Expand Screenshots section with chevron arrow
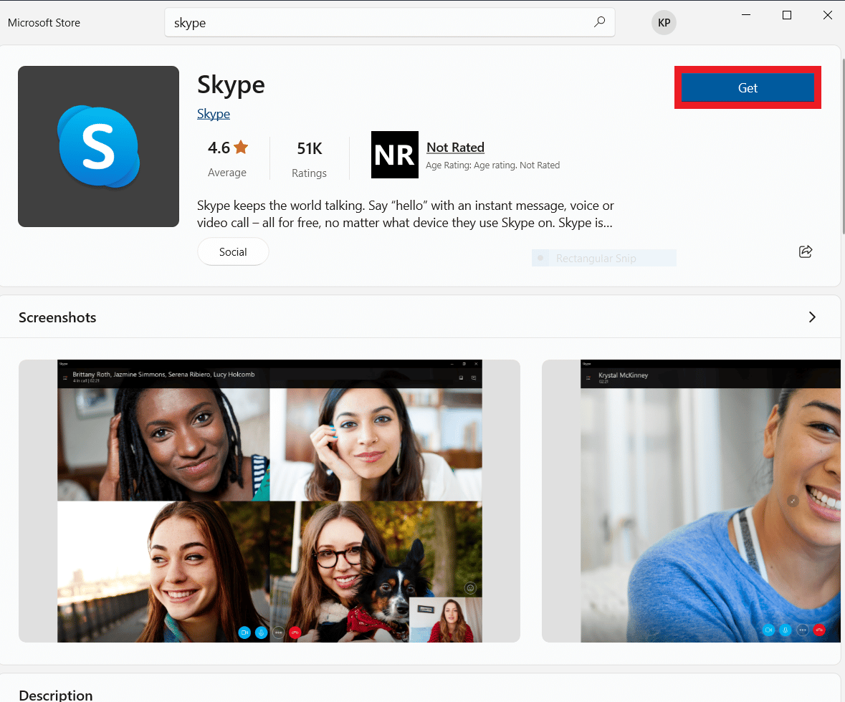This screenshot has height=702, width=845. (812, 317)
